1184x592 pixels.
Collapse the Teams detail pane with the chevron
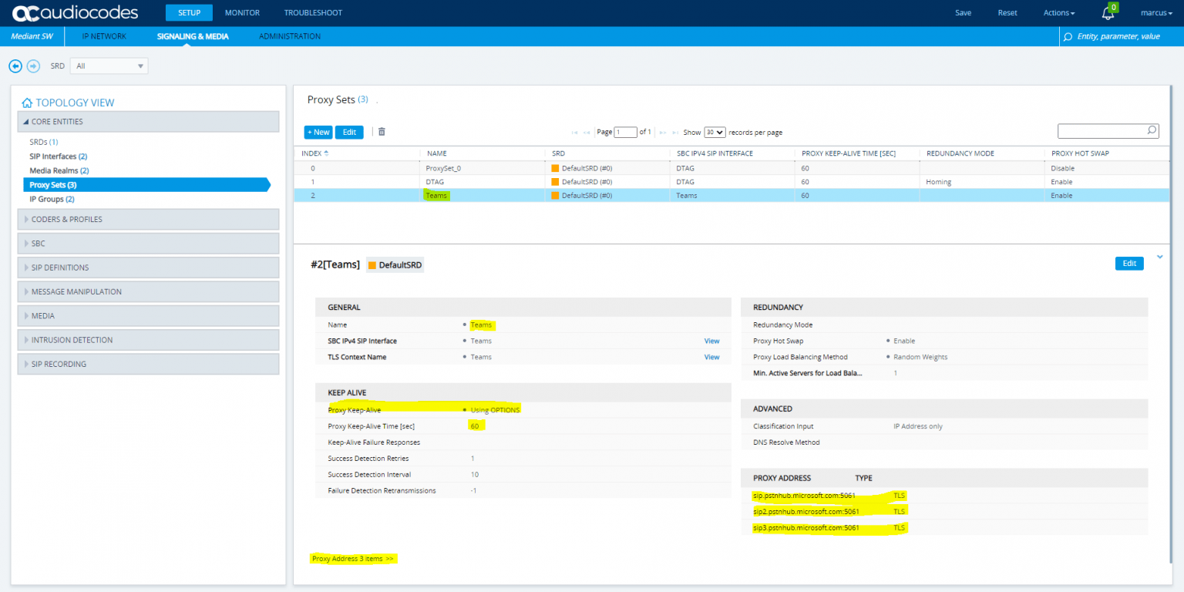point(1159,257)
